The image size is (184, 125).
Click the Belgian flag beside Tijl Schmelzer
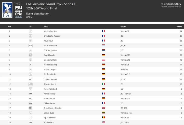pyautogui.click(x=103, y=117)
